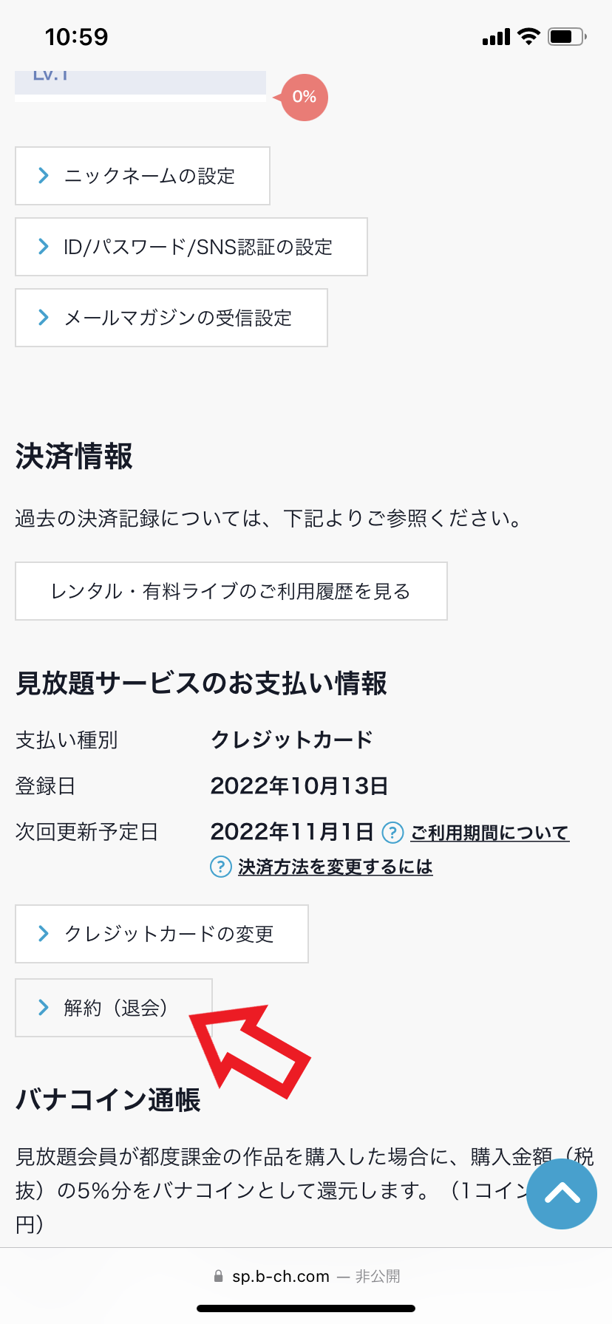612x1324 pixels.
Task: Tap the 0% progress badge
Action: (302, 97)
